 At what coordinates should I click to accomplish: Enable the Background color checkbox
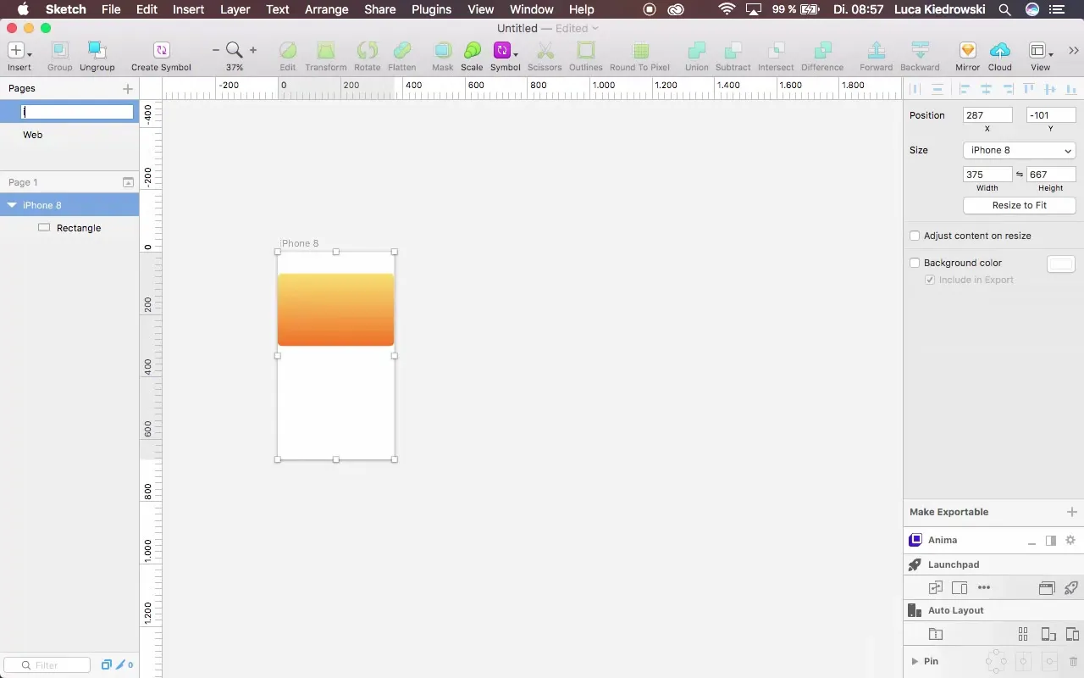pos(915,263)
